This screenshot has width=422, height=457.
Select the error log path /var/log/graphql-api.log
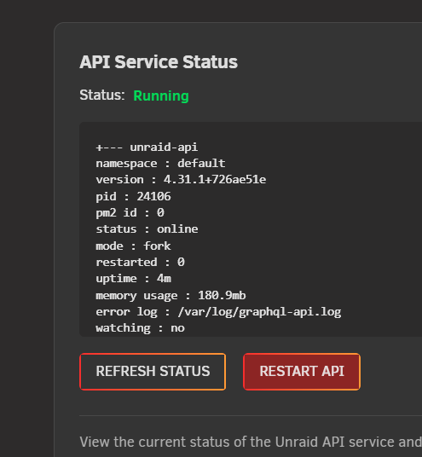click(x=259, y=312)
